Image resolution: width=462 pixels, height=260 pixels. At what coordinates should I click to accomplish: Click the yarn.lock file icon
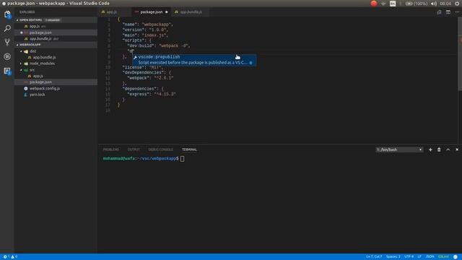click(x=26, y=95)
